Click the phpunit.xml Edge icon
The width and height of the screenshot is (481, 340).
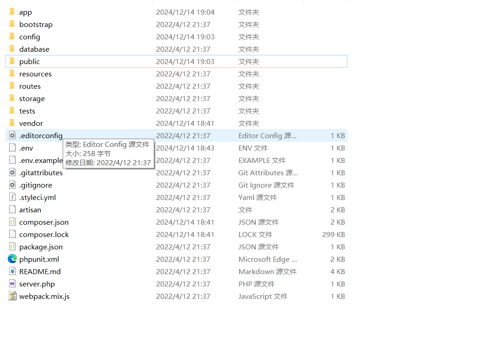[x=12, y=259]
